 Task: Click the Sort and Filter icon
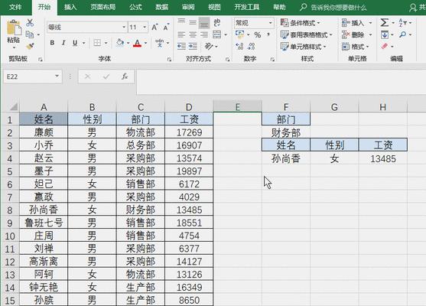point(402,22)
